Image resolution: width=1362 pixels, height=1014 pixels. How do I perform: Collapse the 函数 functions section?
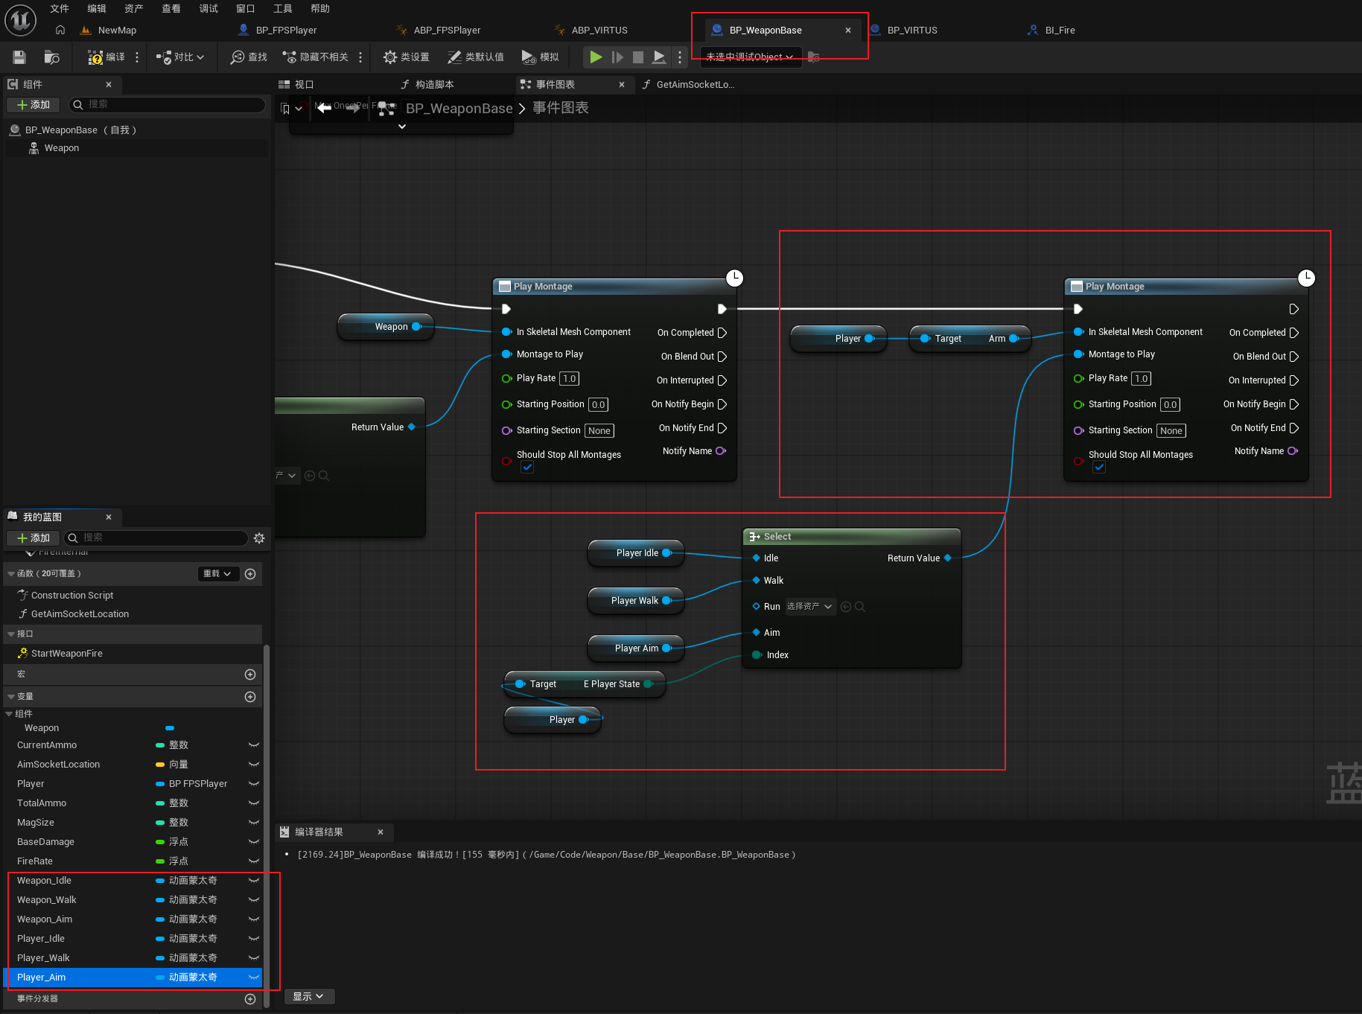tap(10, 574)
